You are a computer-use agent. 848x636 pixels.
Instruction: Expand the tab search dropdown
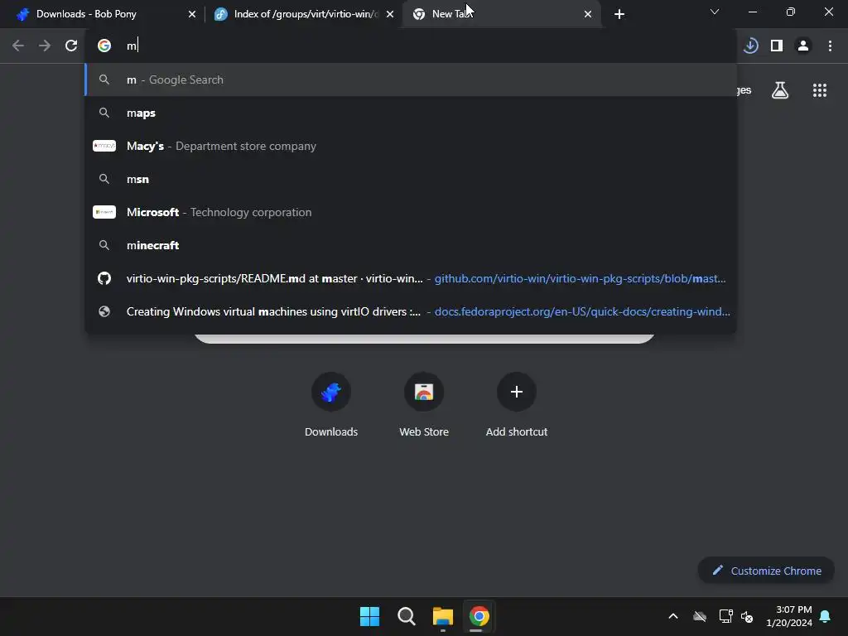(715, 12)
